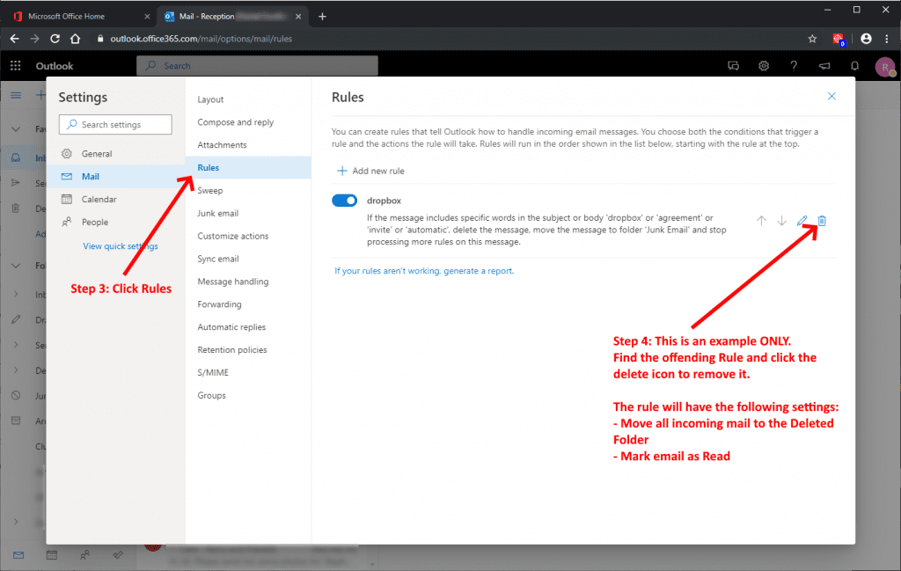Open the Settings gear in Outlook top bar
This screenshot has height=571, width=901.
763,65
